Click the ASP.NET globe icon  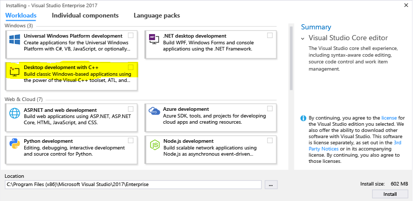tap(15, 113)
